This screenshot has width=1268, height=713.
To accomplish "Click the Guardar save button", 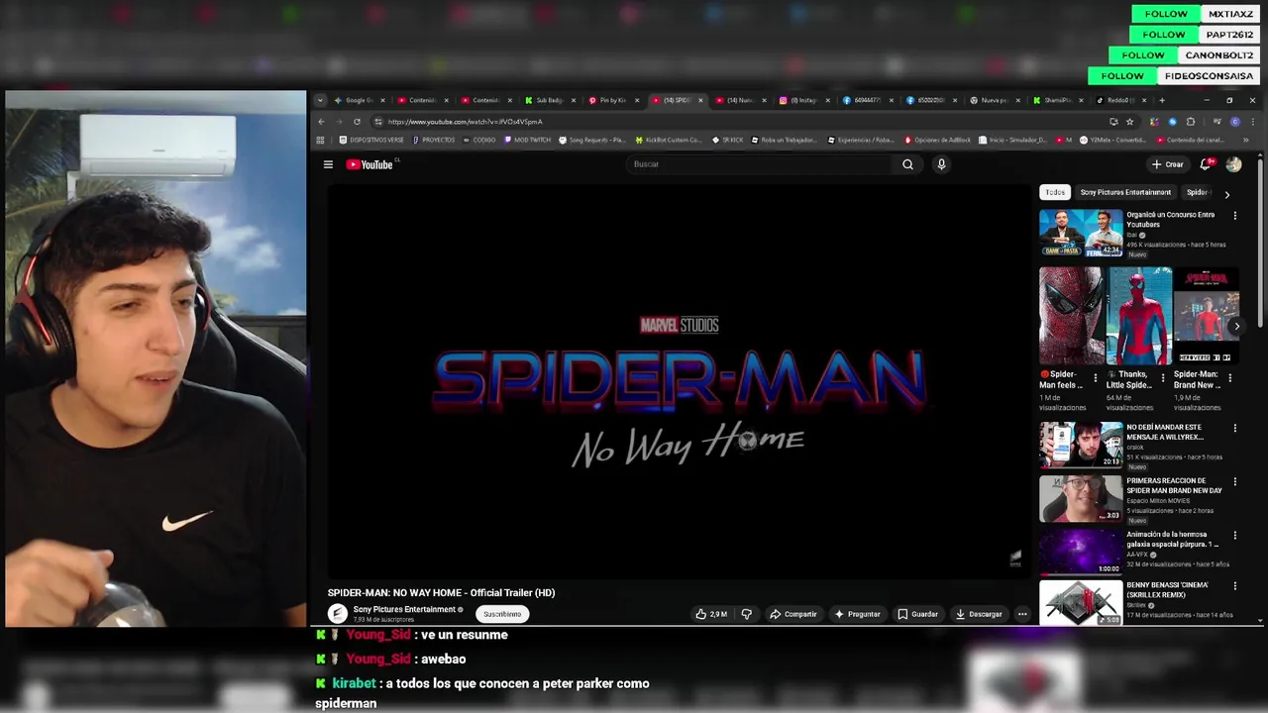I will point(917,614).
